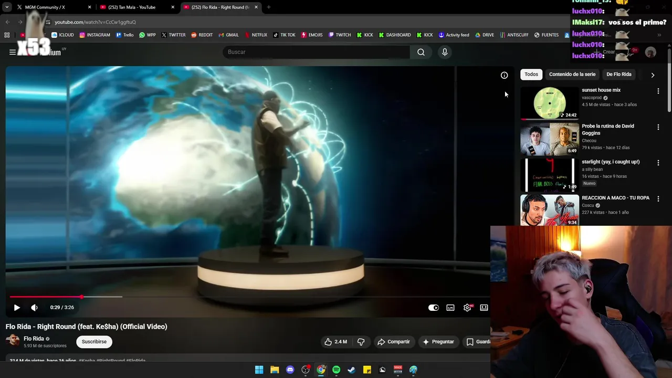
Task: Click the browser address bar URL
Action: [x=95, y=22]
